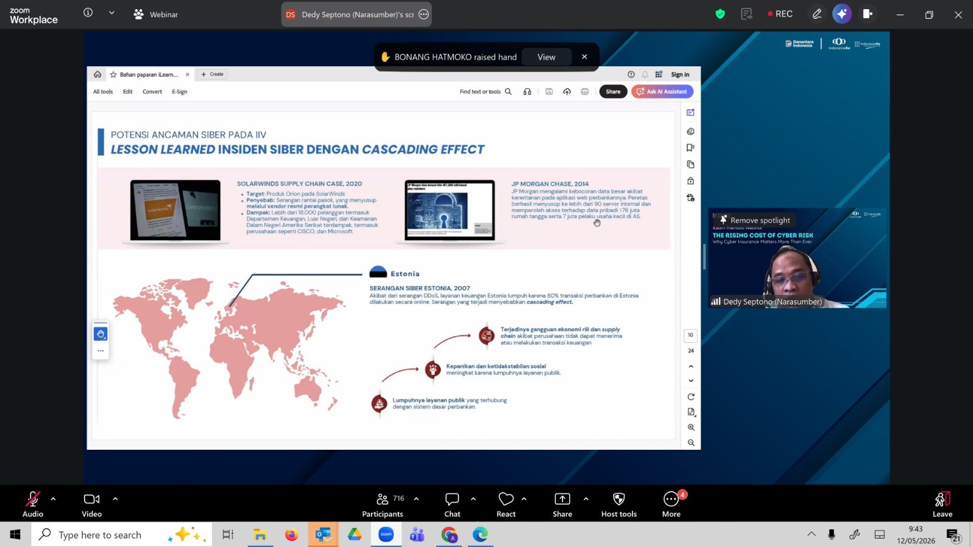Select the hand tool in floating toolbar
Screen dimensions: 973x547
[100, 334]
